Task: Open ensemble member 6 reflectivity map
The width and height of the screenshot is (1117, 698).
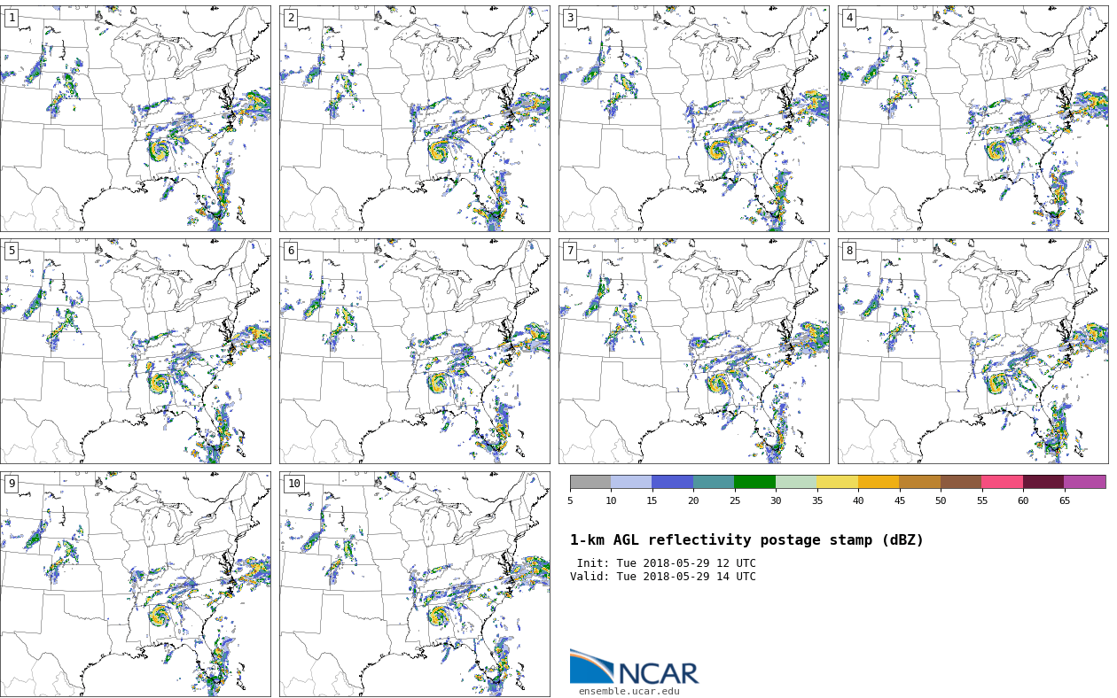Action: click(x=415, y=351)
